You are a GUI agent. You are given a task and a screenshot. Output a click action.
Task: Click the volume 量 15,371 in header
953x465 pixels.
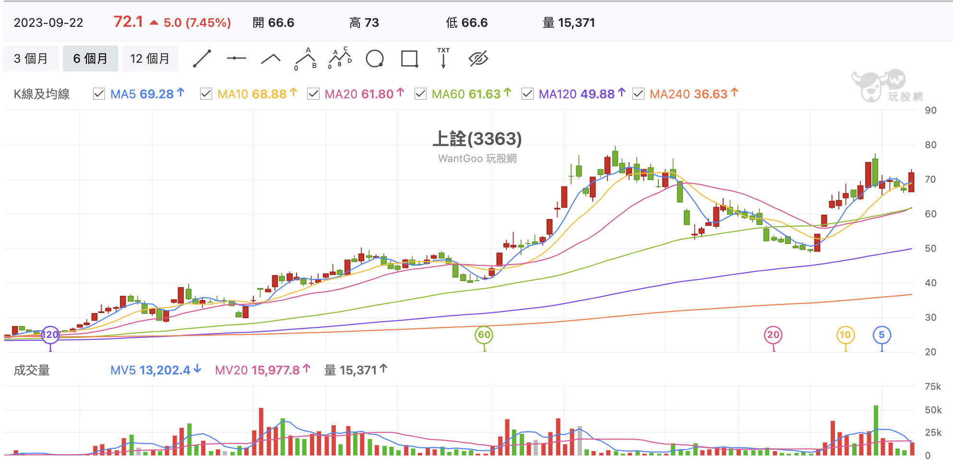(x=569, y=23)
